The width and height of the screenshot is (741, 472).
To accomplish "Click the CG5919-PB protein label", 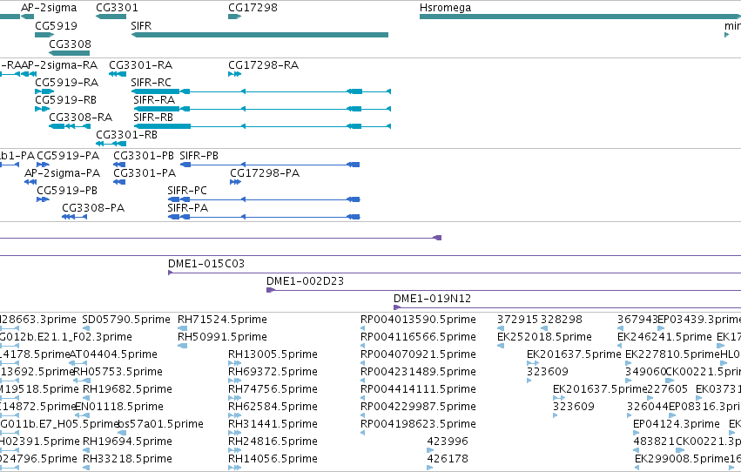I will pyautogui.click(x=67, y=191).
